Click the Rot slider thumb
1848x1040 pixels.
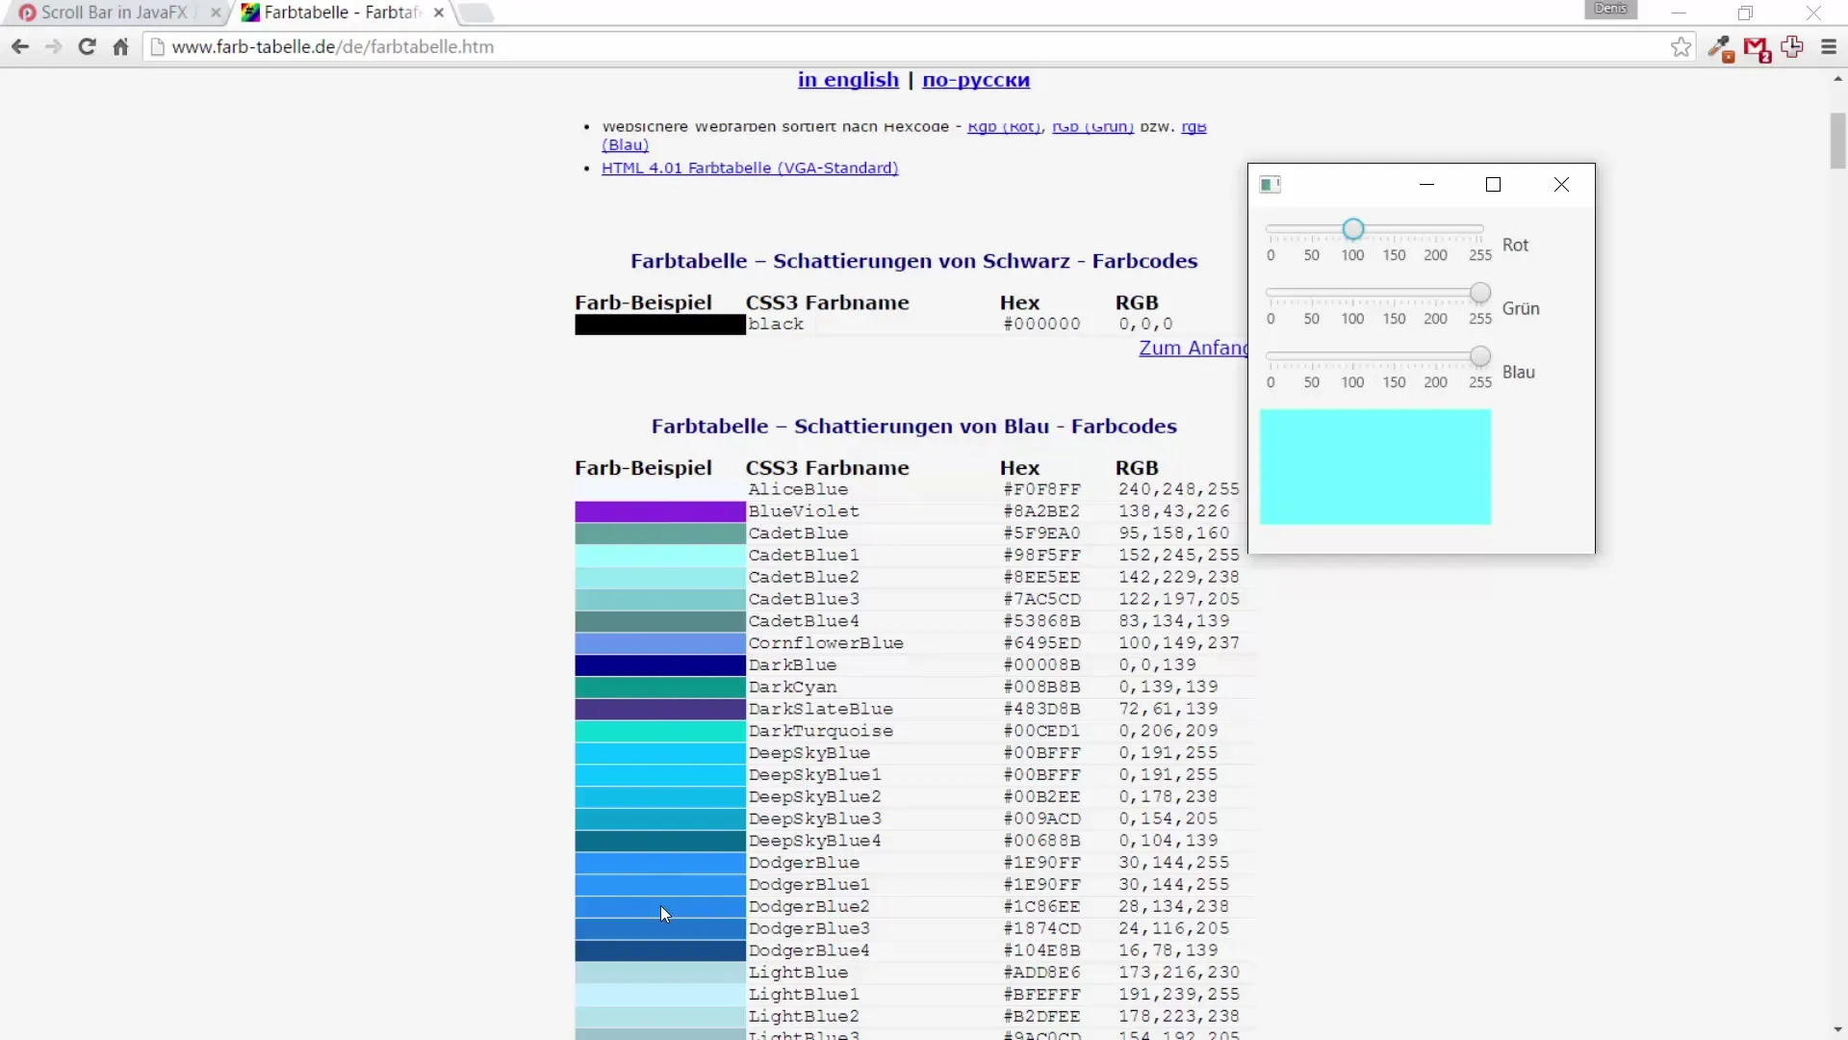(x=1353, y=229)
